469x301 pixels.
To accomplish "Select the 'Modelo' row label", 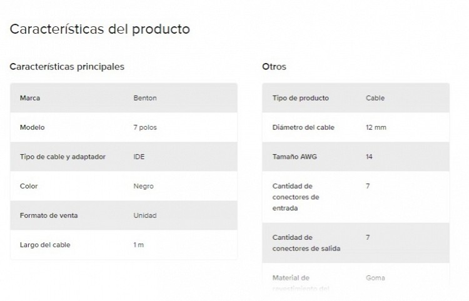I will tap(32, 127).
